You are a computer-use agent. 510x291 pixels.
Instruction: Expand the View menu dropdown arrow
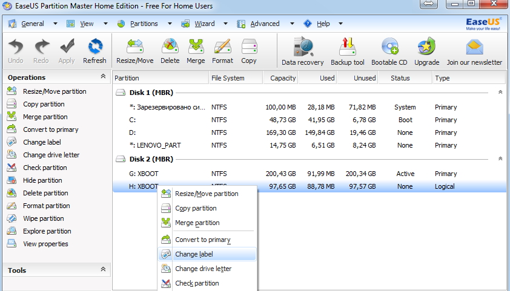(x=105, y=24)
